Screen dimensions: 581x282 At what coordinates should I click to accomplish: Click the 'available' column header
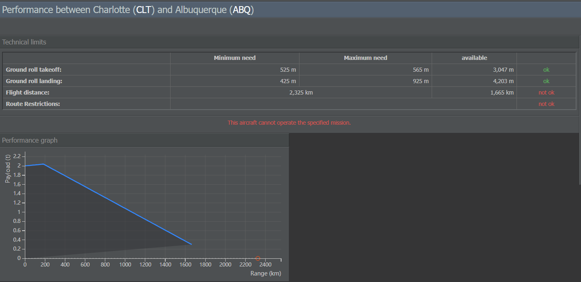tap(474, 58)
